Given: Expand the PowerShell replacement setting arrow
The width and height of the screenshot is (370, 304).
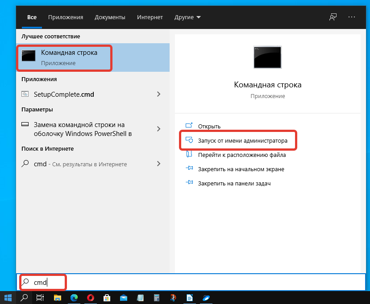Looking at the screenshot, I should tap(158, 129).
